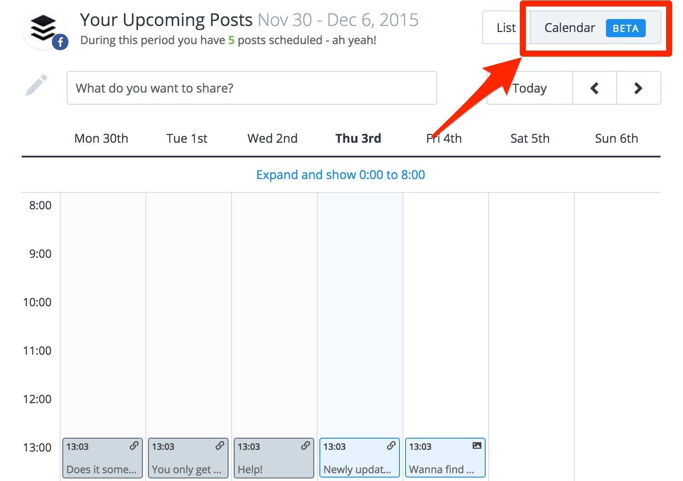Advance to next week with right chevron

[638, 88]
